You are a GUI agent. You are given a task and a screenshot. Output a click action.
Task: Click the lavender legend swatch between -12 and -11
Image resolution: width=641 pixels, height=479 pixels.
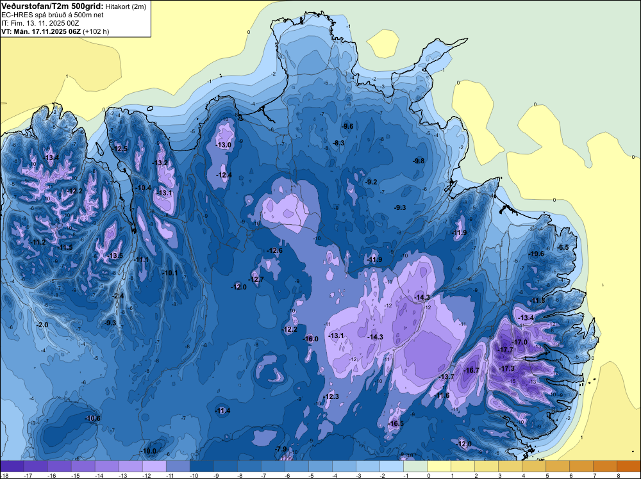154,466
